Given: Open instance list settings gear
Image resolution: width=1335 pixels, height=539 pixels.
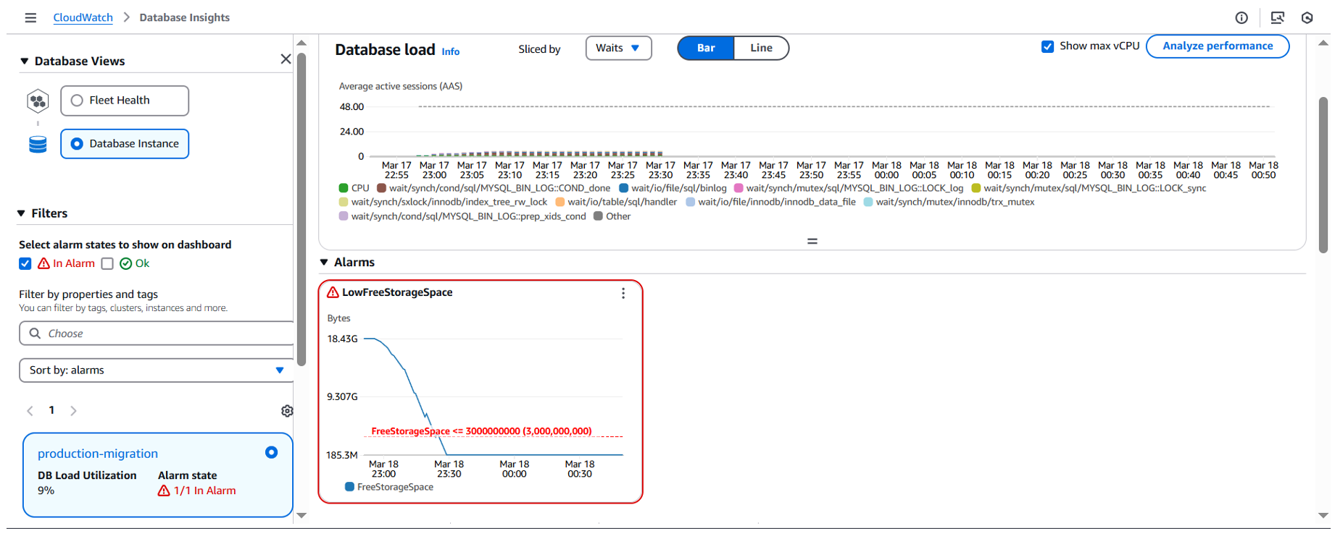Looking at the screenshot, I should (287, 411).
